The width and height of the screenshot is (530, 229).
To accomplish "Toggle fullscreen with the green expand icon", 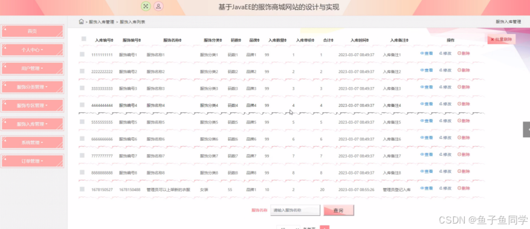I will 146,6.
